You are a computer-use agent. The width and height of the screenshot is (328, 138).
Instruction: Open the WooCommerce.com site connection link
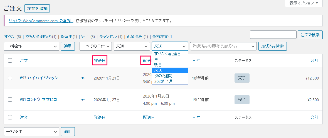coord(41,21)
